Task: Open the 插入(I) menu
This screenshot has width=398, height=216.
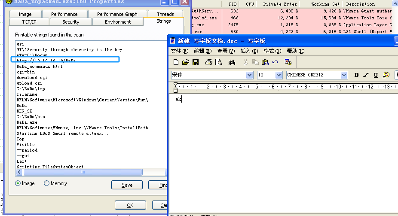Action: [x=249, y=51]
